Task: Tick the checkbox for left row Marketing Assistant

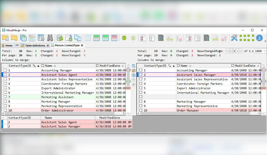Action: point(5,97)
